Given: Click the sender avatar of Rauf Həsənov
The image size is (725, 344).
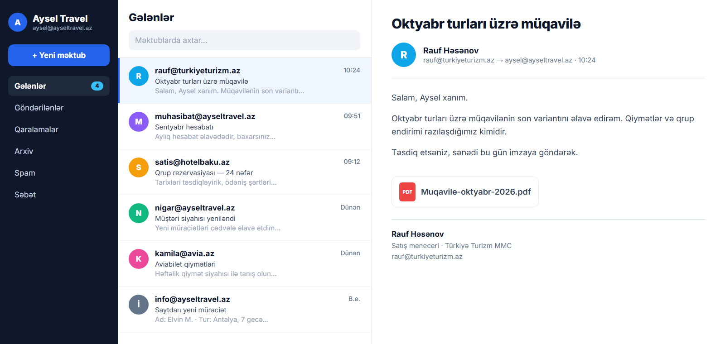Looking at the screenshot, I should pyautogui.click(x=404, y=55).
